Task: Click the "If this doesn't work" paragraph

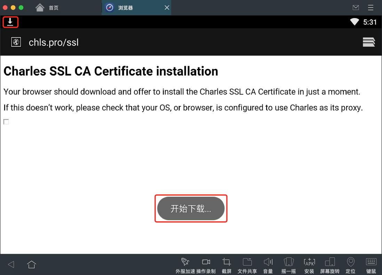Action: [183, 108]
